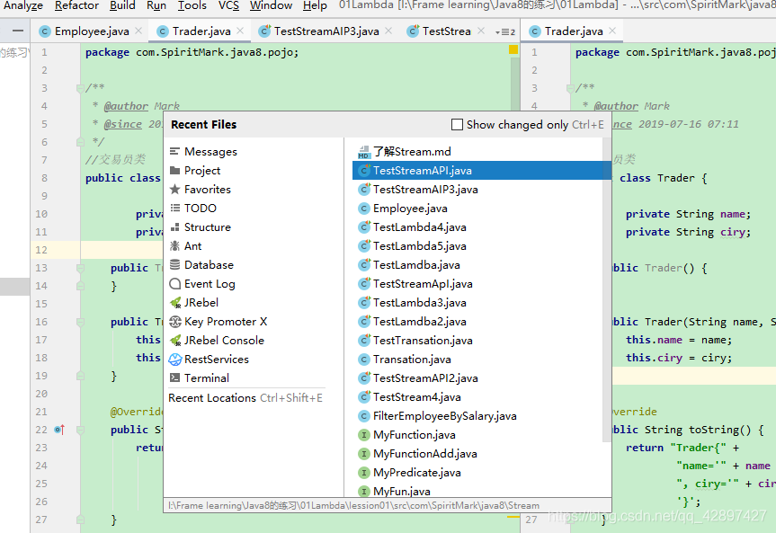Screen dimensions: 776x533
Task: Collapse the toString method fold on line 22
Action: 80,430
